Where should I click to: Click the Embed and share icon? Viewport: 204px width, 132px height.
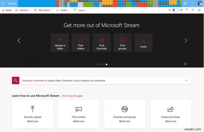click(x=171, y=109)
